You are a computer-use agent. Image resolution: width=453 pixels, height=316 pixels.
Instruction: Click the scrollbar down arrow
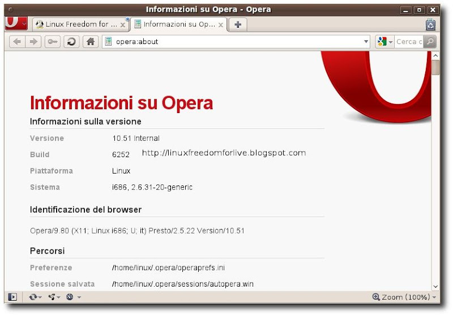coord(435,286)
